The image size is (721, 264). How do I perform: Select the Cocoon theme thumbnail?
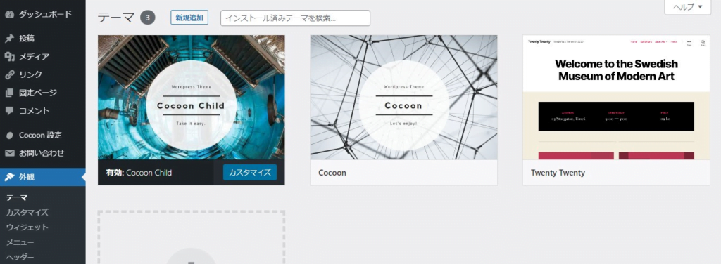click(x=403, y=98)
